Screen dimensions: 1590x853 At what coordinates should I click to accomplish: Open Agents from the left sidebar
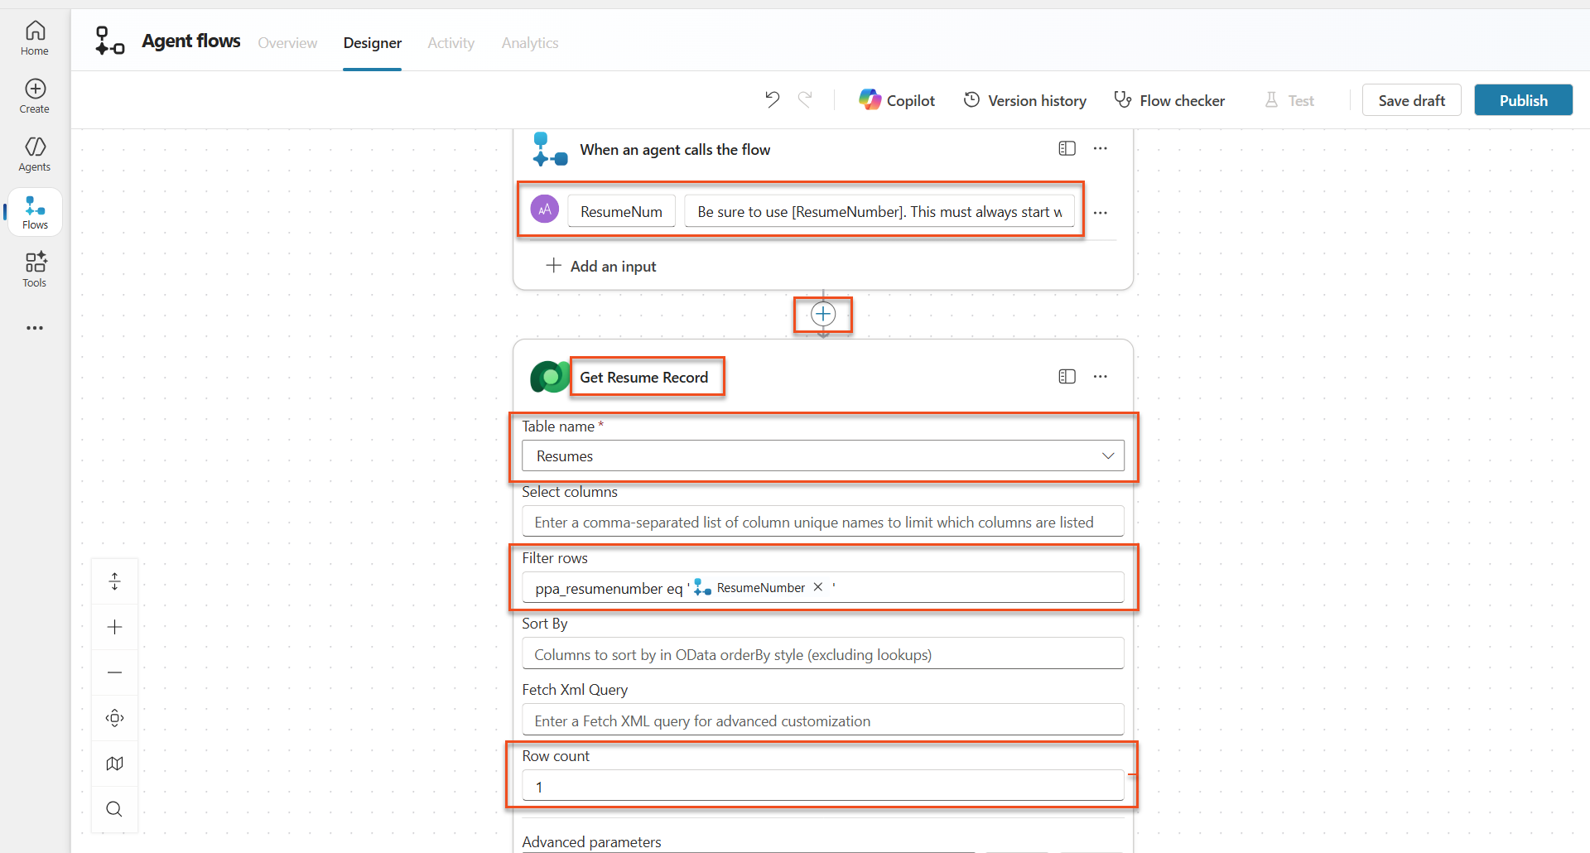click(35, 154)
